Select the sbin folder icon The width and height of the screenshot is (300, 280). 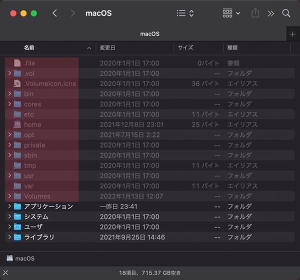tap(17, 155)
